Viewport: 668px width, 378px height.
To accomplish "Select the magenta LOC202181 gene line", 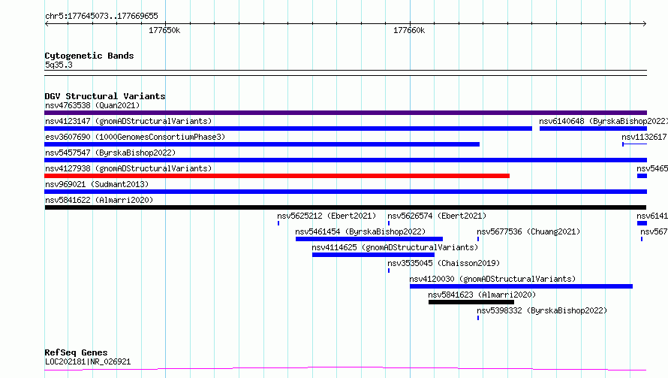I will tap(345, 368).
